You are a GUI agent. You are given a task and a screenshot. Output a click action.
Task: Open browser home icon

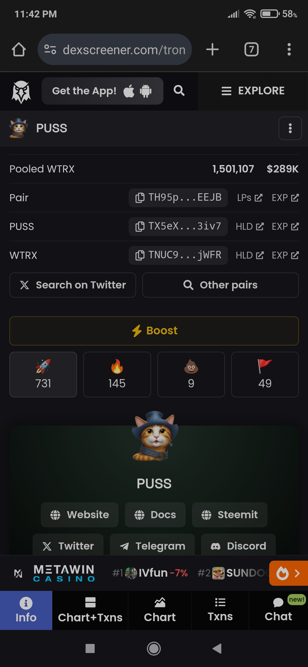pos(19,49)
